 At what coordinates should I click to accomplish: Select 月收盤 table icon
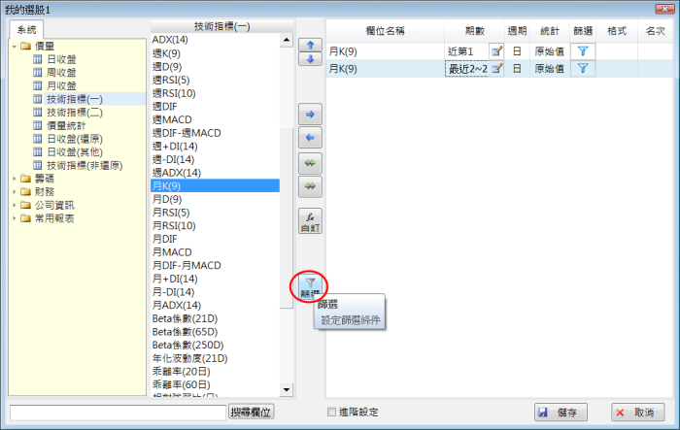click(x=38, y=85)
